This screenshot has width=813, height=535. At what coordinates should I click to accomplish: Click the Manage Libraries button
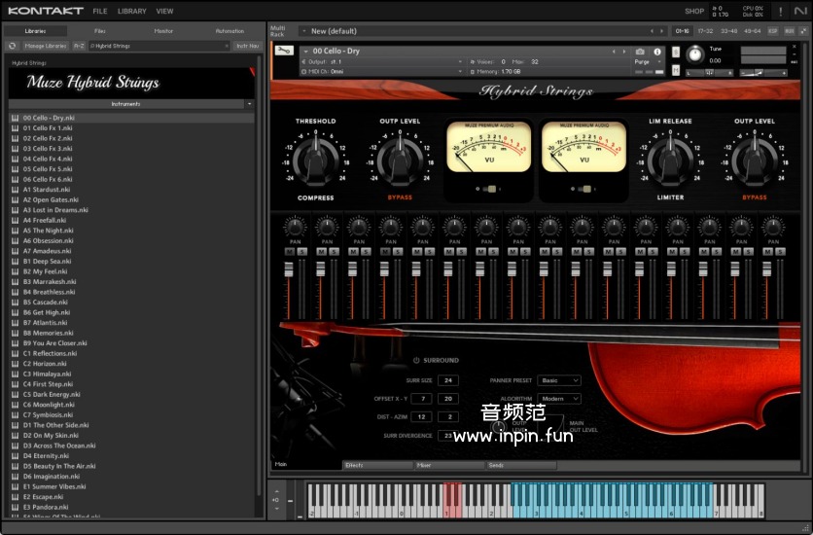pos(46,46)
